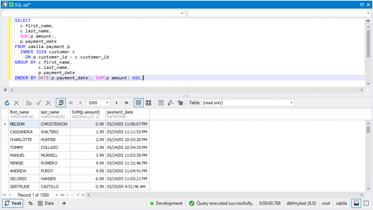Toggle paginal mode grid icon
The height and width of the screenshot is (210, 373).
click(x=61, y=103)
